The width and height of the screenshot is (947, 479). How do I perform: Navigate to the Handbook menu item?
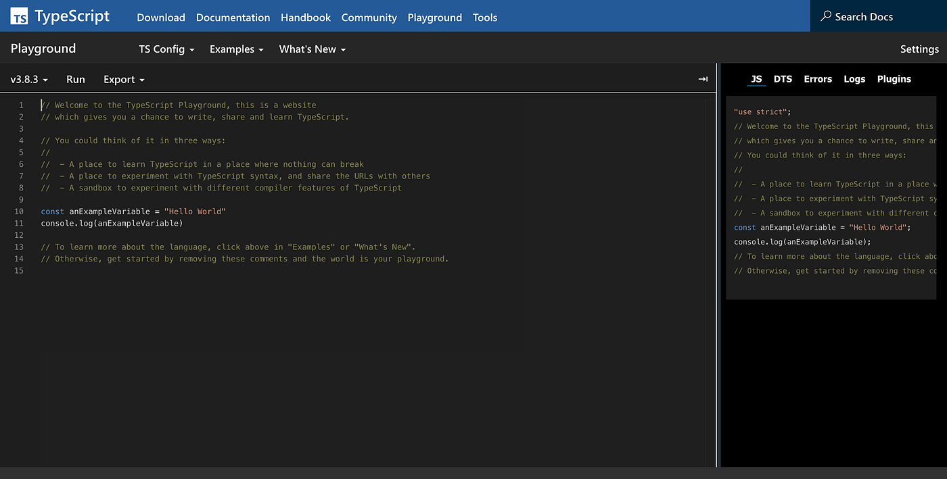[305, 17]
